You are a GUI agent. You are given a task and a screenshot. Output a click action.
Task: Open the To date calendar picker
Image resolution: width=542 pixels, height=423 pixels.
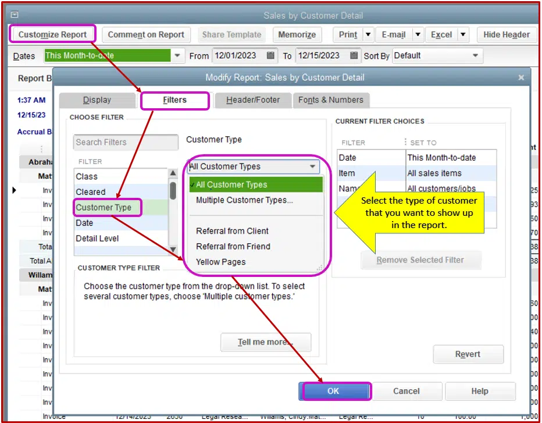[x=354, y=55]
